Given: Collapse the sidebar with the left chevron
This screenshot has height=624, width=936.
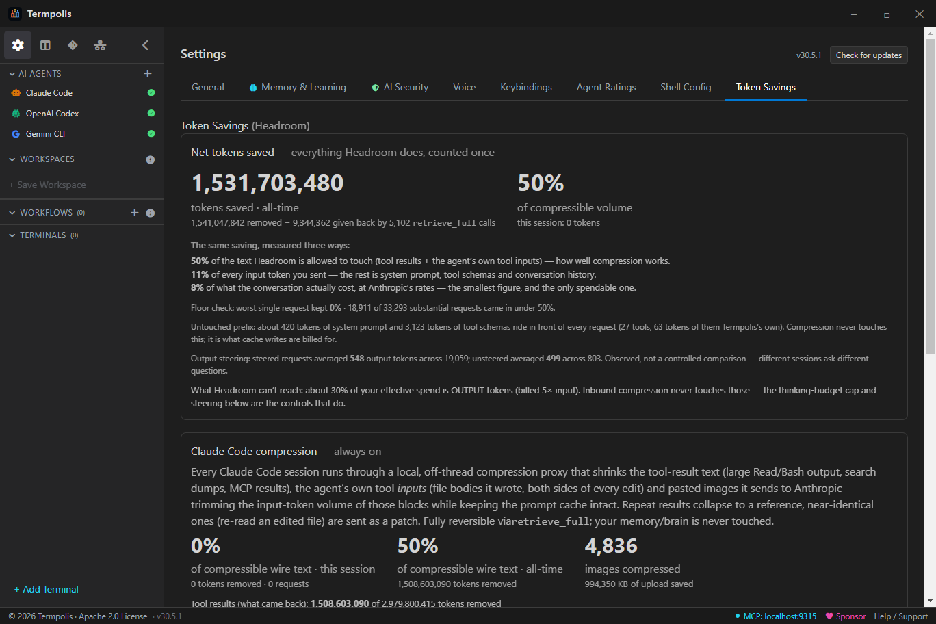Looking at the screenshot, I should (x=145, y=45).
